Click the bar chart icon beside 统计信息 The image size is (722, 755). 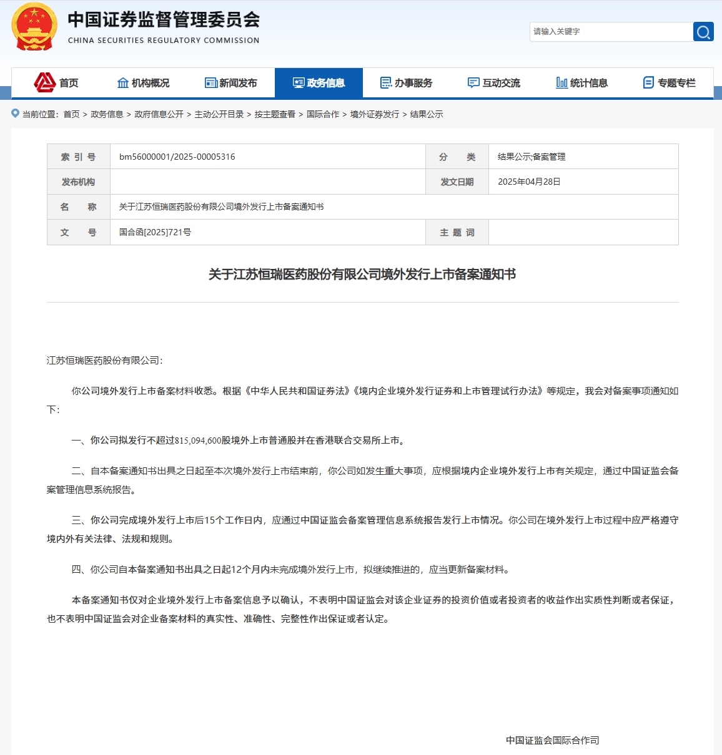point(562,82)
